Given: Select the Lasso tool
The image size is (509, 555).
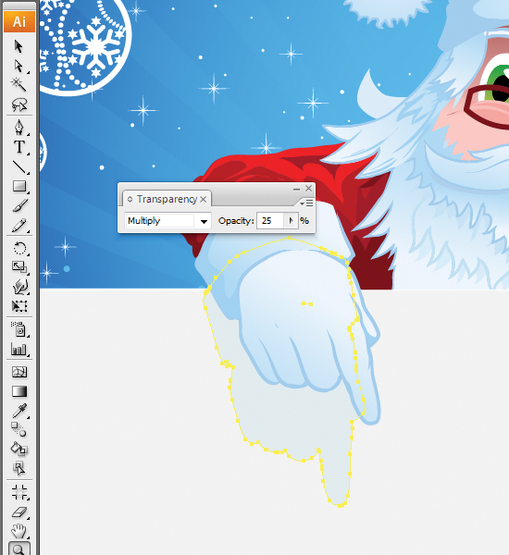Looking at the screenshot, I should click(x=19, y=105).
